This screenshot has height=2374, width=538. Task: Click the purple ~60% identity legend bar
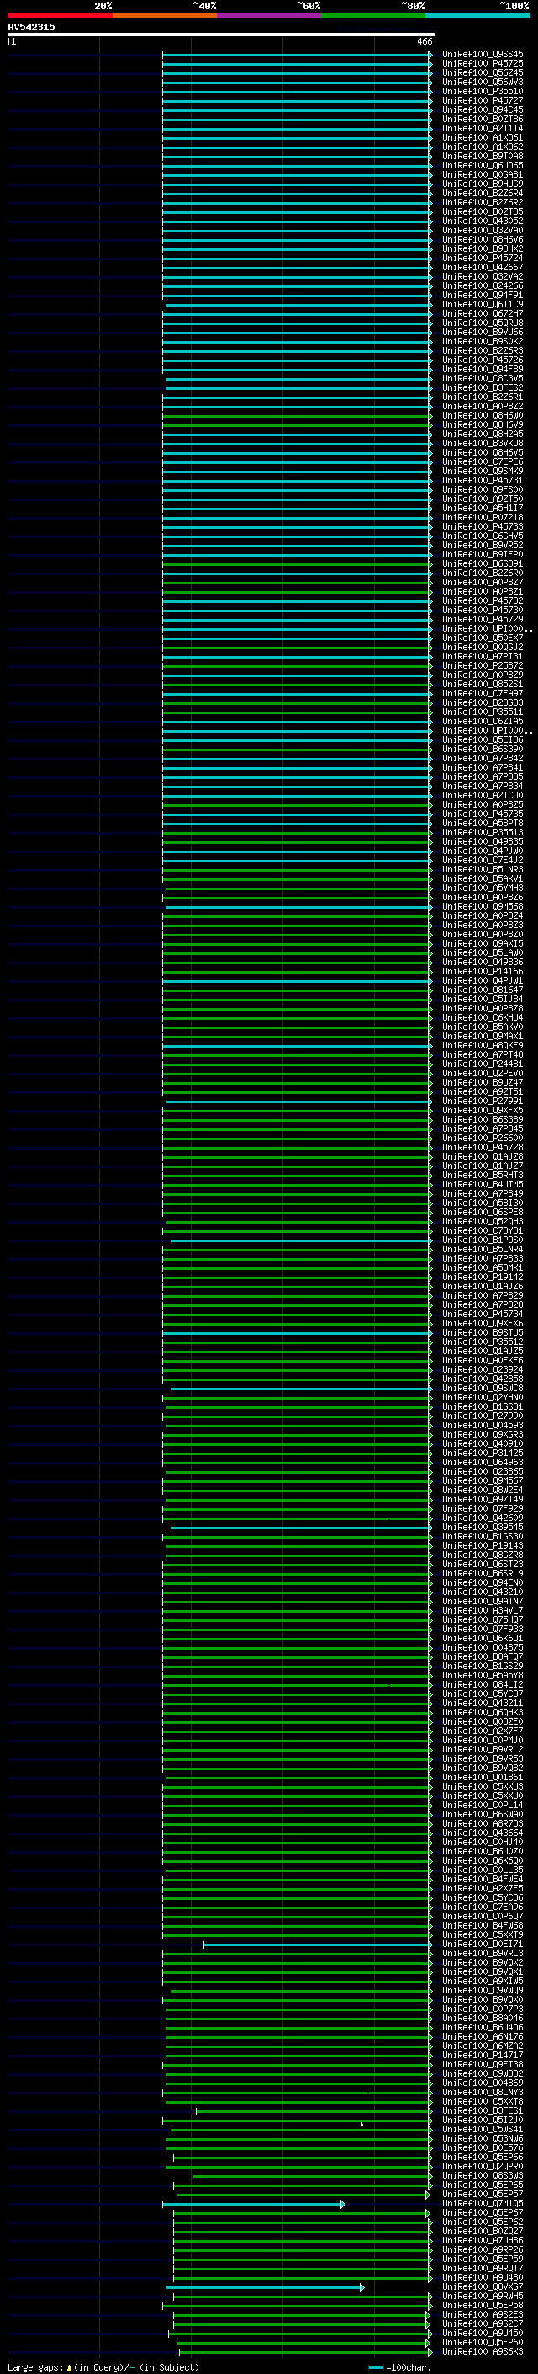pos(270,15)
